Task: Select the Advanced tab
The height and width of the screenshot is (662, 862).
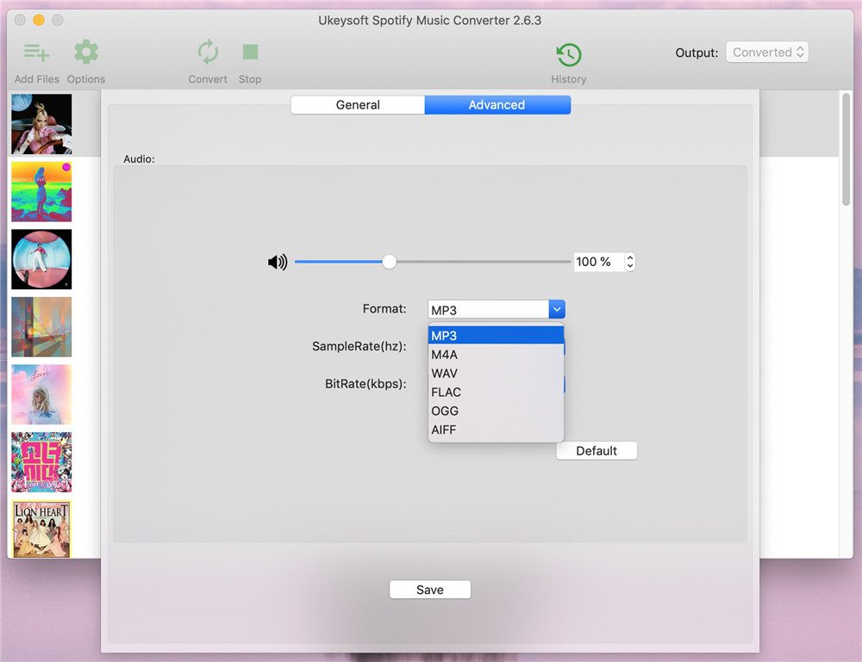Action: (x=497, y=105)
